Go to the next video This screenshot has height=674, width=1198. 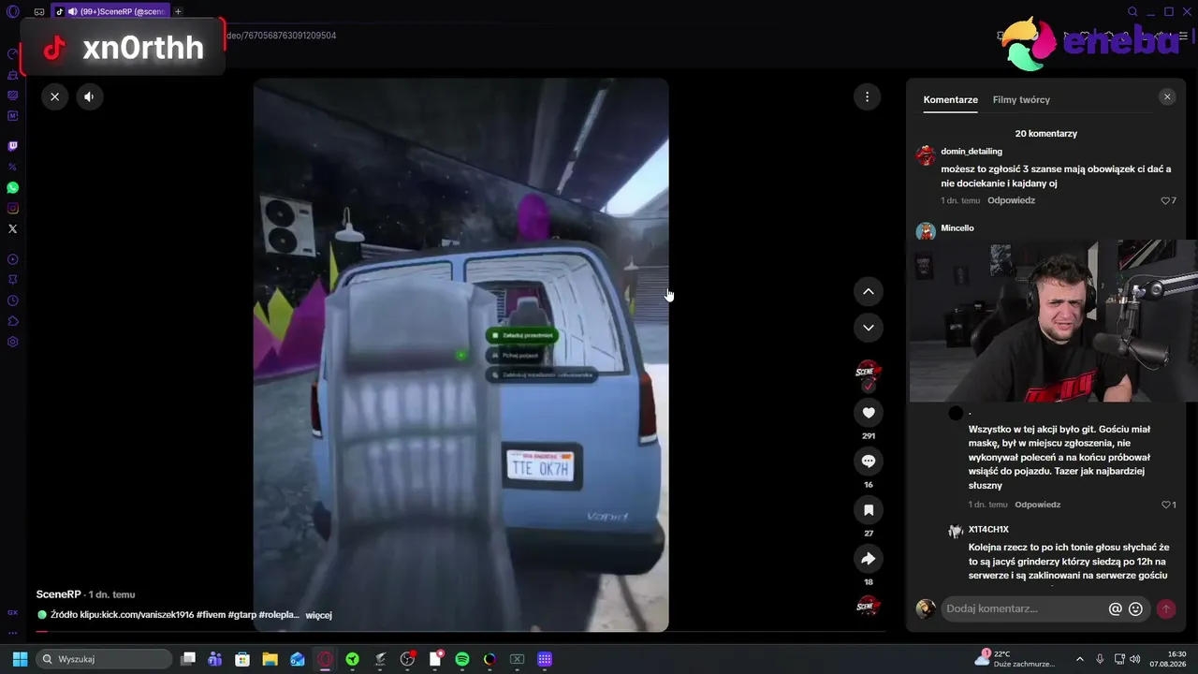pyautogui.click(x=869, y=328)
